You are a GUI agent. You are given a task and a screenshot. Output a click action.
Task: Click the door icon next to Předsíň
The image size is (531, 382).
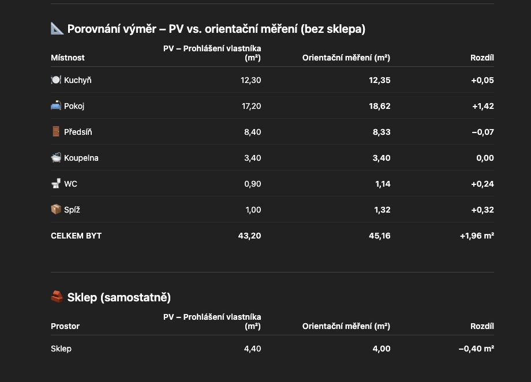56,131
